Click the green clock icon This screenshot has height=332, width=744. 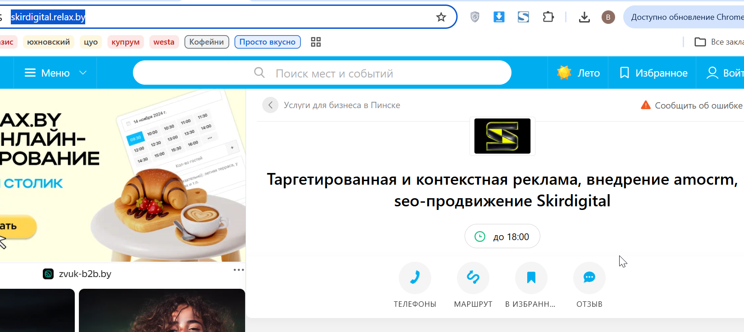(x=480, y=236)
